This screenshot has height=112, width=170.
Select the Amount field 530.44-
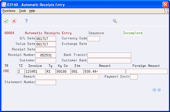pyautogui.click(x=105, y=72)
